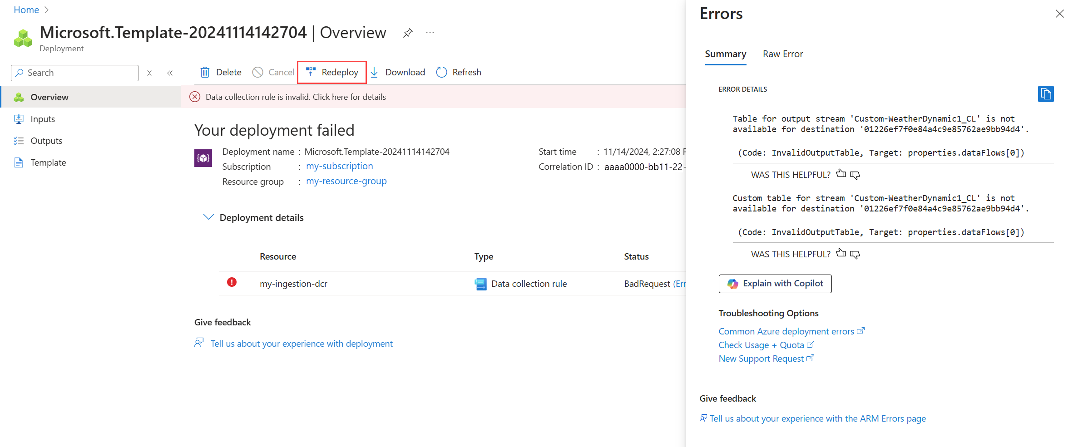This screenshot has width=1083, height=447.
Task: Switch to the Raw Error tab
Action: tap(782, 54)
